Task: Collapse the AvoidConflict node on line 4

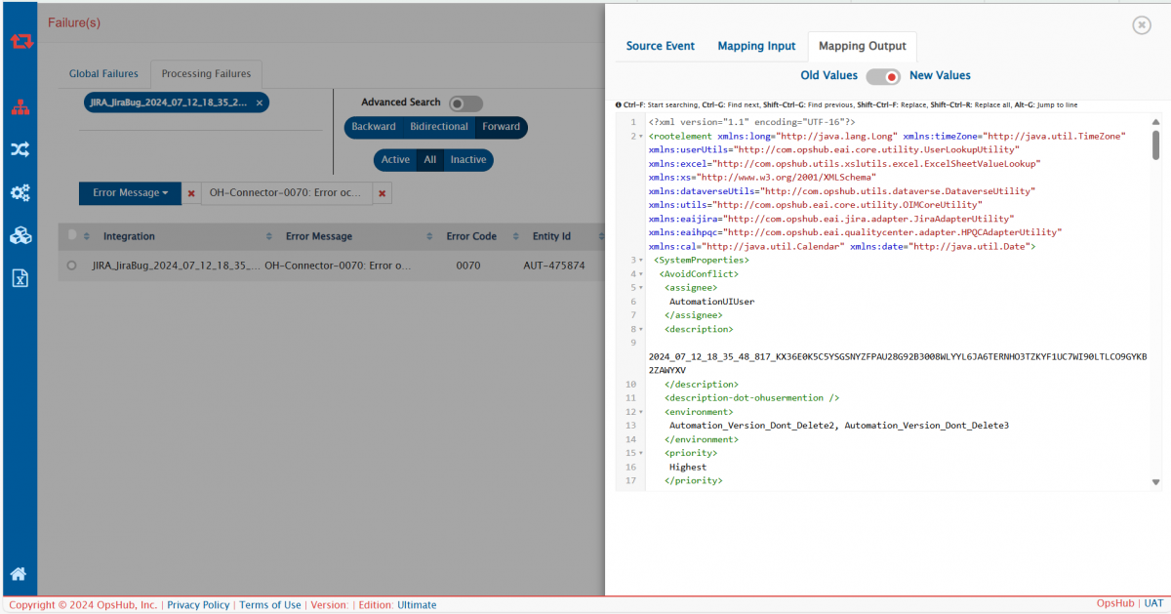Action: [641, 274]
